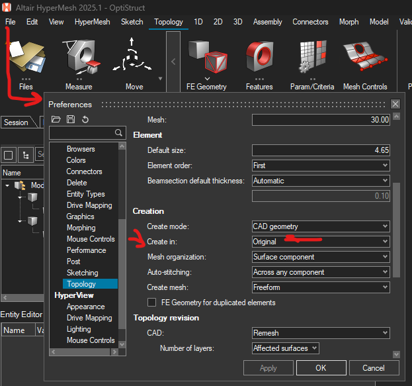Open the FE Geometry tool
Viewport: 412px width, 386px height.
click(x=208, y=56)
